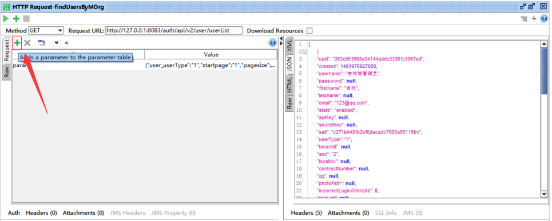
Task: Click the URL-to-parameters icon in parameter toolbar
Action: pos(42,43)
